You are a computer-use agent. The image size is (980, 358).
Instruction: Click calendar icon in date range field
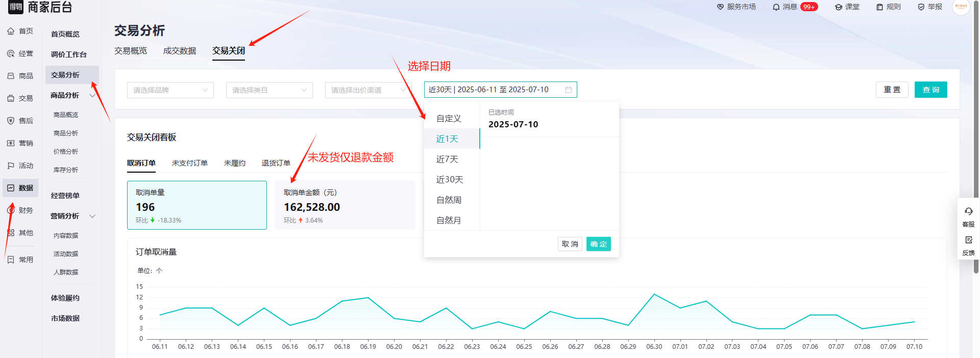pos(568,90)
